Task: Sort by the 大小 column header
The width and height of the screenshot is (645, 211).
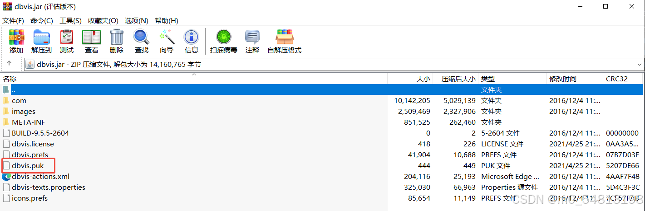Action: 410,79
